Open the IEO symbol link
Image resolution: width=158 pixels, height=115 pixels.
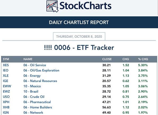click(x=6, y=70)
